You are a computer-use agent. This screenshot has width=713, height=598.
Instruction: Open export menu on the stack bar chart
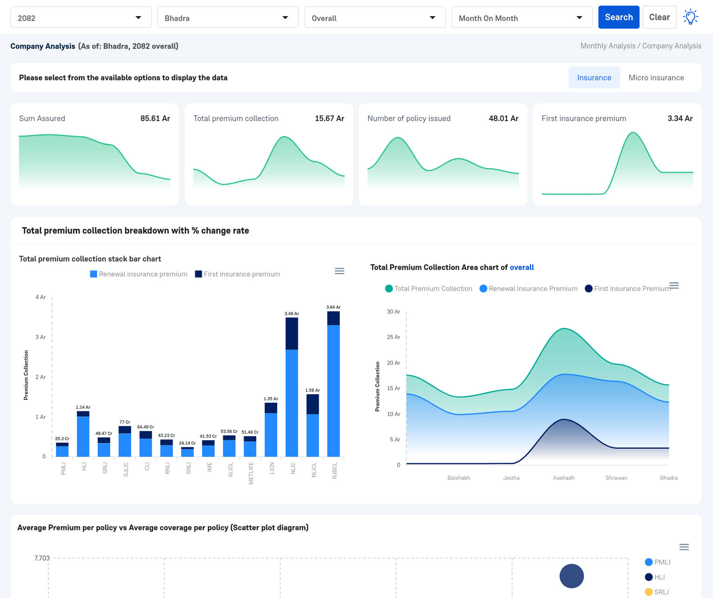(x=339, y=271)
